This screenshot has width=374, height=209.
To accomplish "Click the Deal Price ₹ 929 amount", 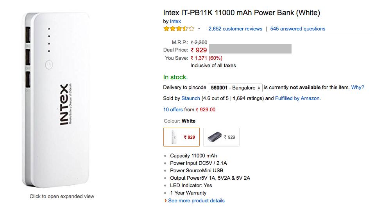I will pos(199,50).
